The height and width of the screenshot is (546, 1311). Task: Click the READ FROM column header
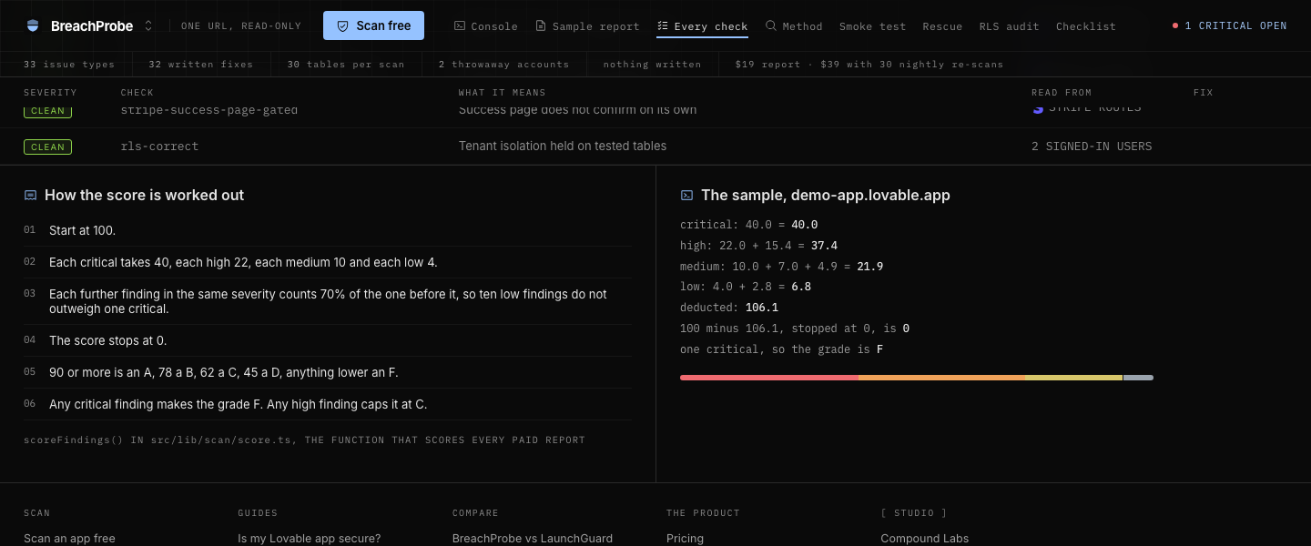(x=1061, y=93)
